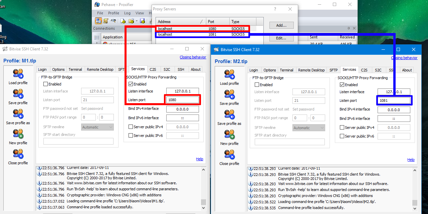Switch to SFTP tab in M2 window

pyautogui.click(x=334, y=70)
